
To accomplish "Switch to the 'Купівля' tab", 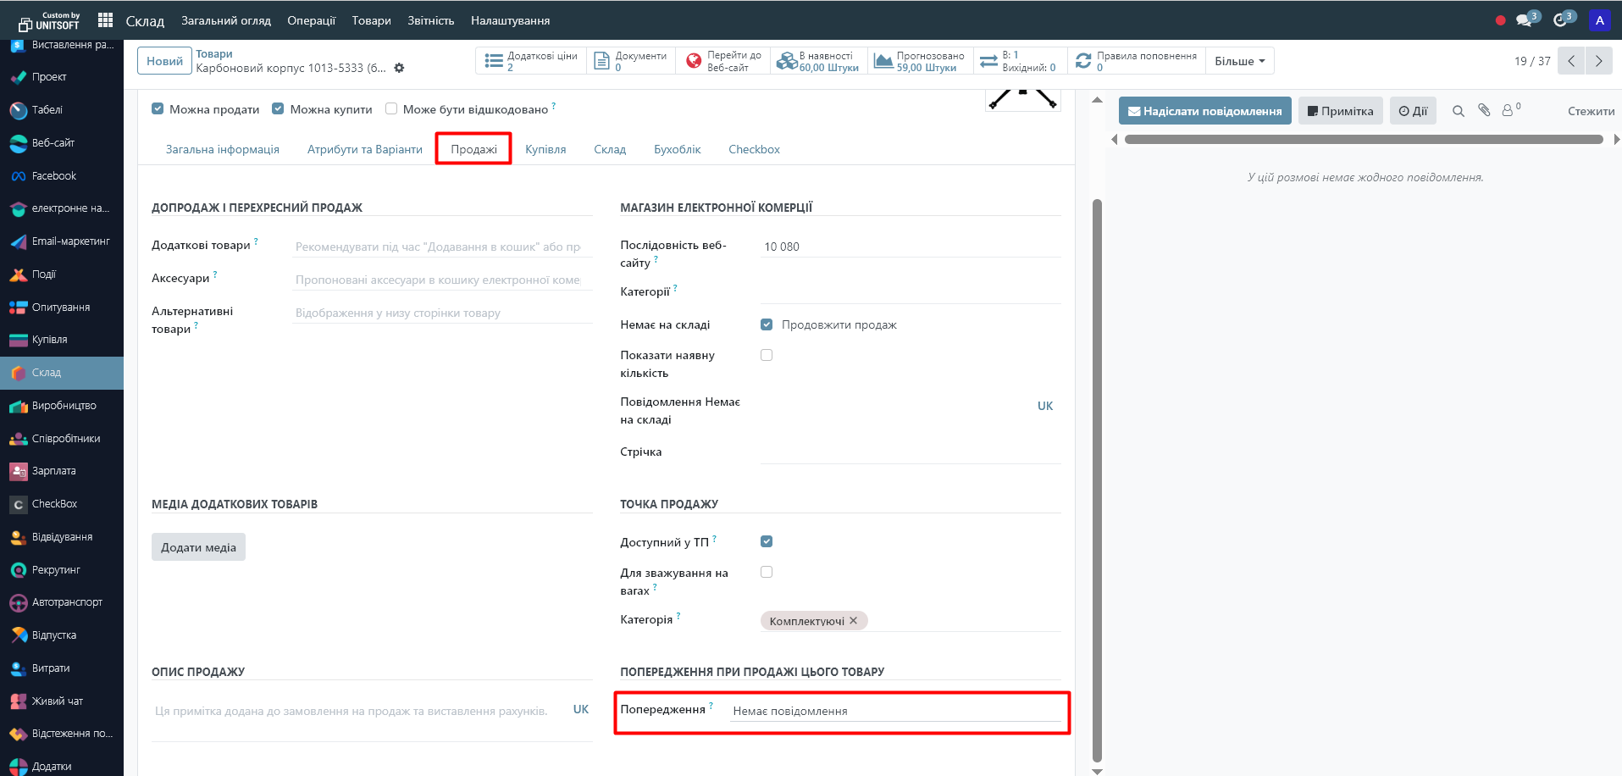I will (x=545, y=149).
